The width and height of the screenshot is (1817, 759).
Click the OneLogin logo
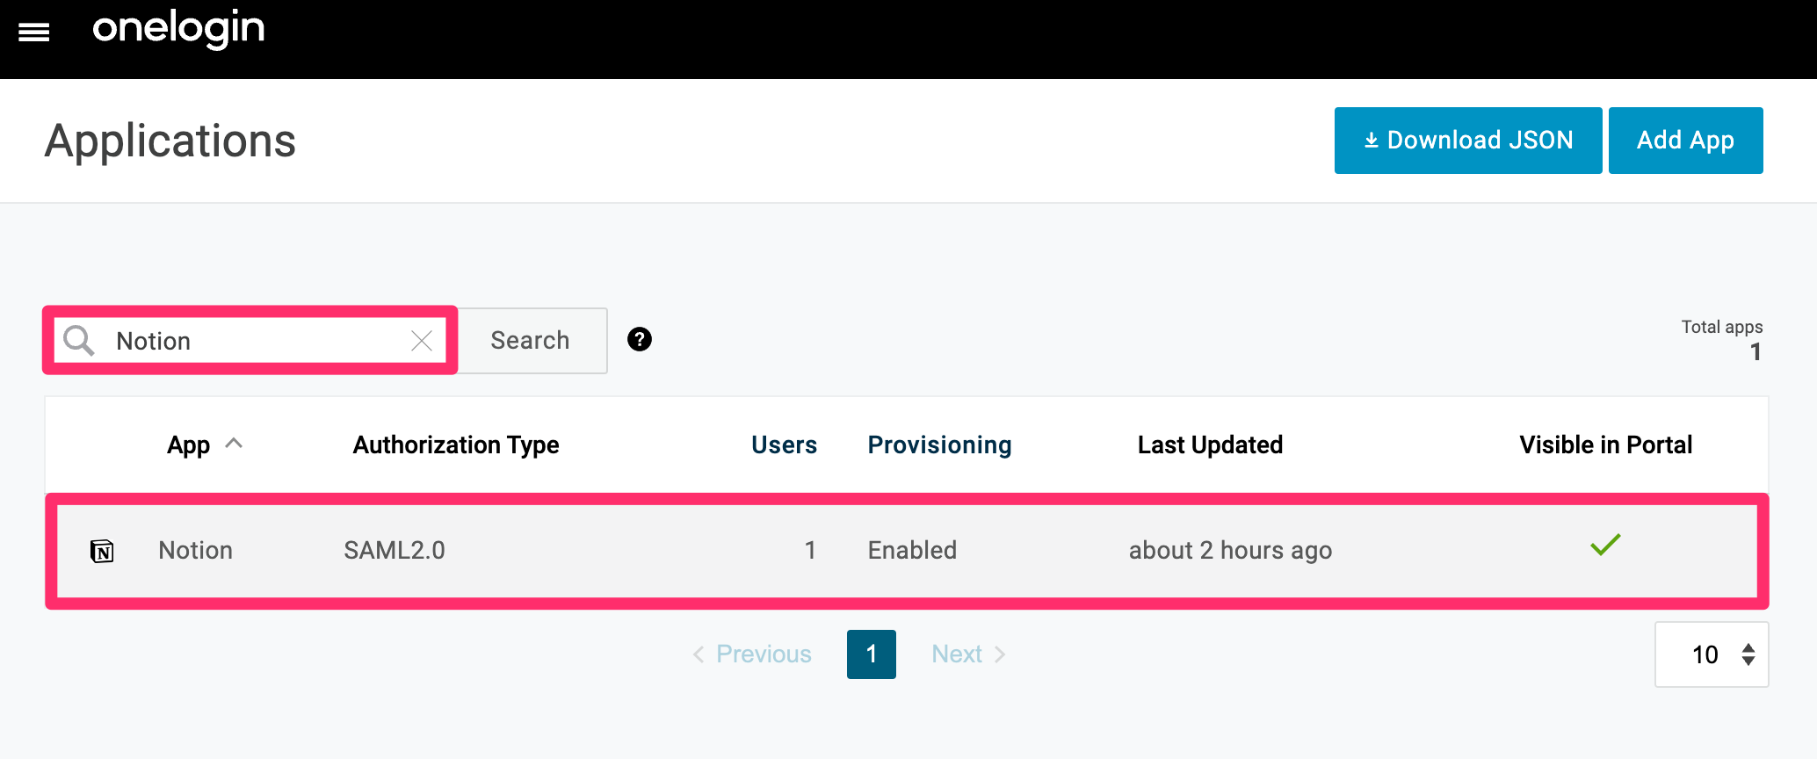coord(178,29)
